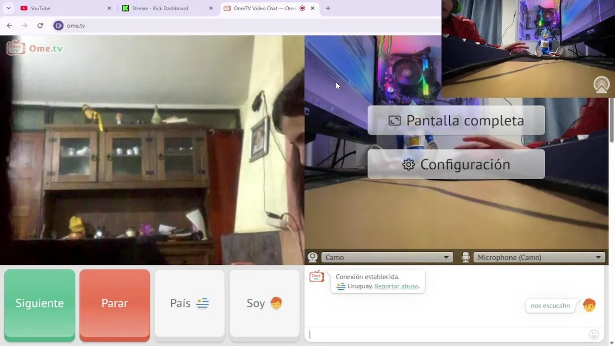Open the País country selector
The height and width of the screenshot is (346, 615).
coord(189,303)
